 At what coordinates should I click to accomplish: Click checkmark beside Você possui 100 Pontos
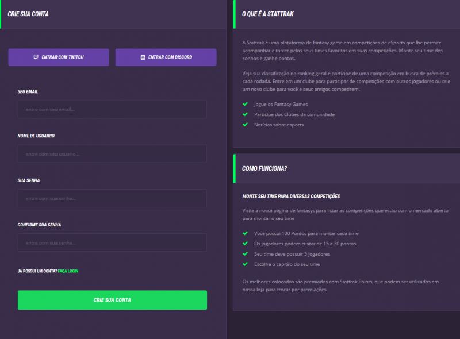tap(246, 233)
